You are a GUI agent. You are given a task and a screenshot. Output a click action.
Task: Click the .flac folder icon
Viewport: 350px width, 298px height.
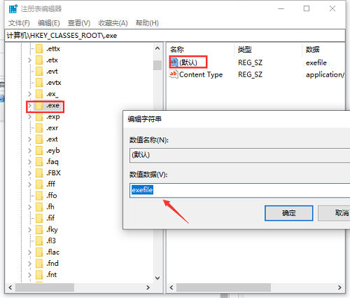click(39, 252)
